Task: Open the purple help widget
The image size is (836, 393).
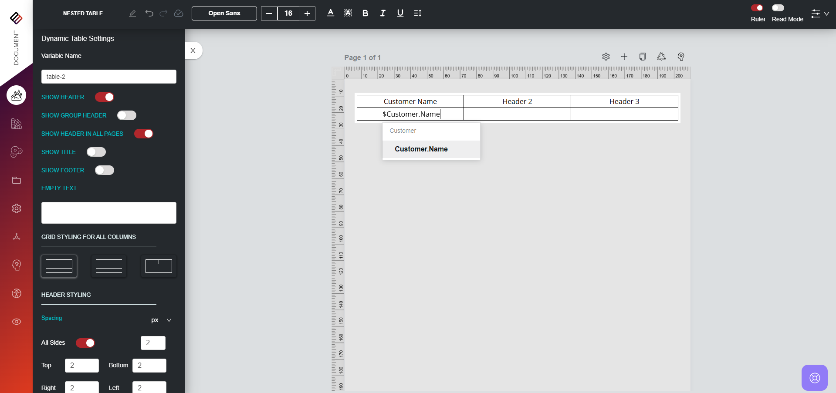Action: pos(814,377)
